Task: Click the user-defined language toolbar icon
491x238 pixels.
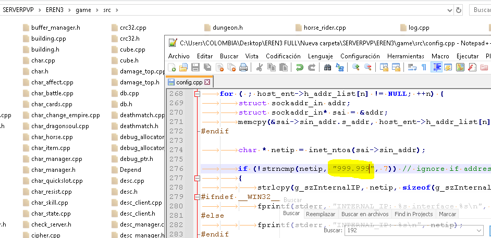Action: pos(448,67)
